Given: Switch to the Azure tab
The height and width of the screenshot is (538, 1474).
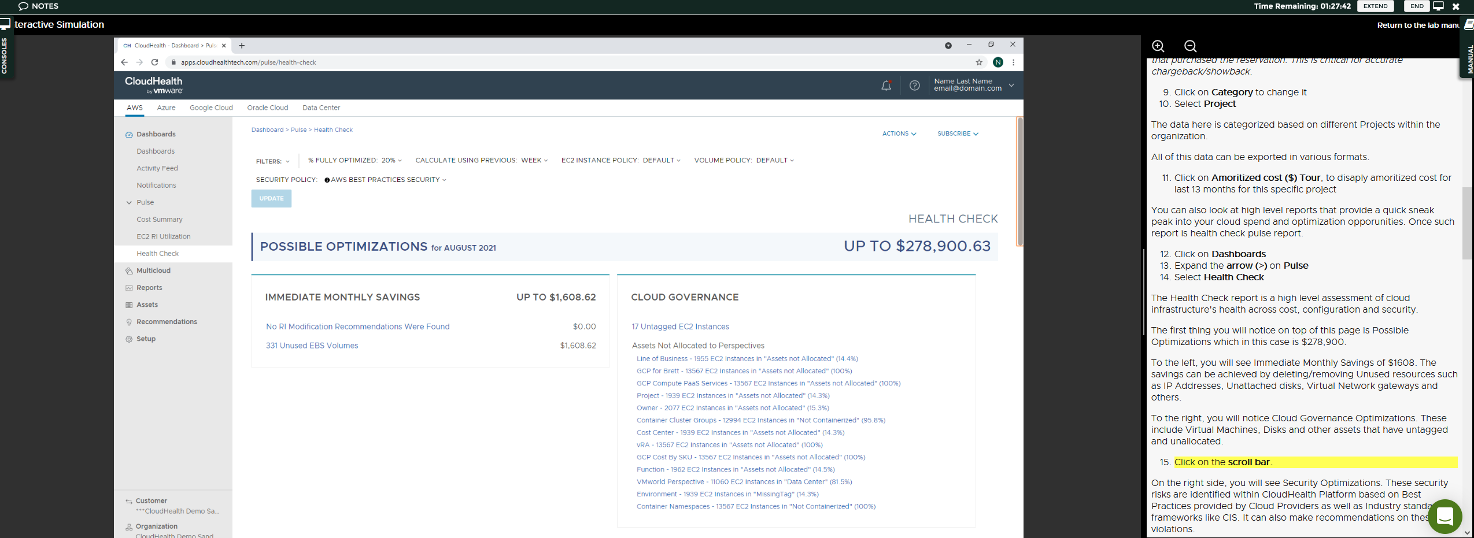Looking at the screenshot, I should click(166, 108).
